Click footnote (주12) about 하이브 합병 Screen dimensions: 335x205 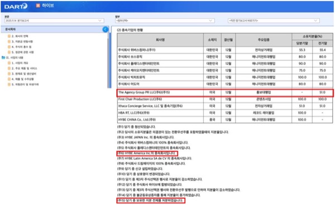coord(150,184)
